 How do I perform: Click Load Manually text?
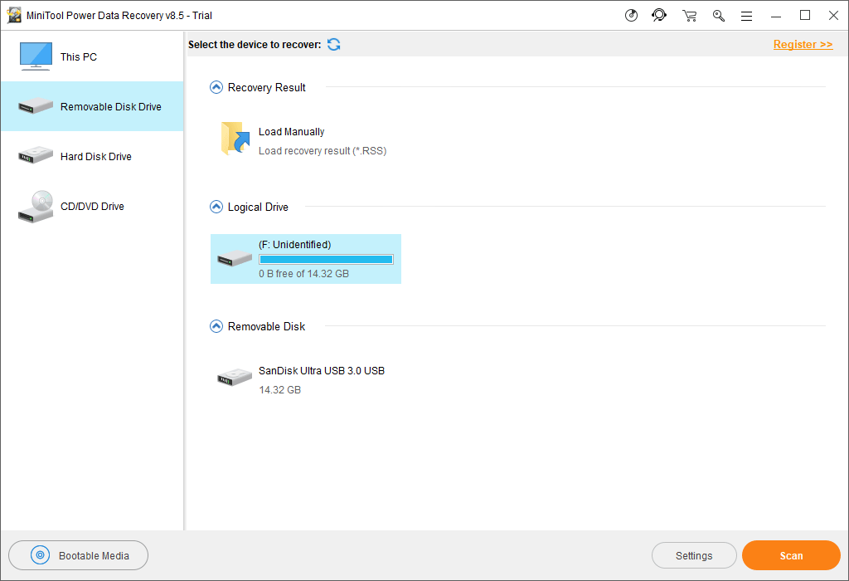click(291, 132)
